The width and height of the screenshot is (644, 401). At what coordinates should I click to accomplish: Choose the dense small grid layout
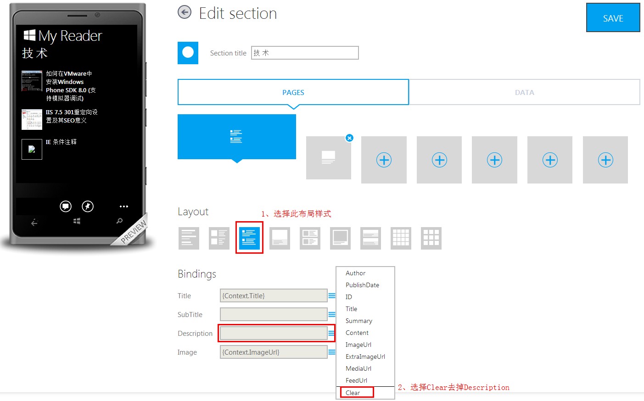[x=401, y=238]
